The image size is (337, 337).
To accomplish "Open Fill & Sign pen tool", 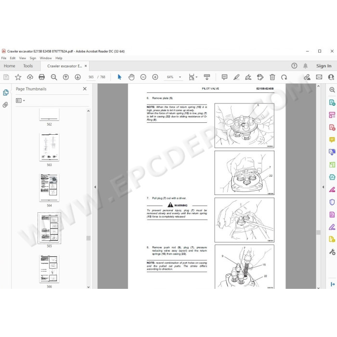I will click(x=332, y=227).
